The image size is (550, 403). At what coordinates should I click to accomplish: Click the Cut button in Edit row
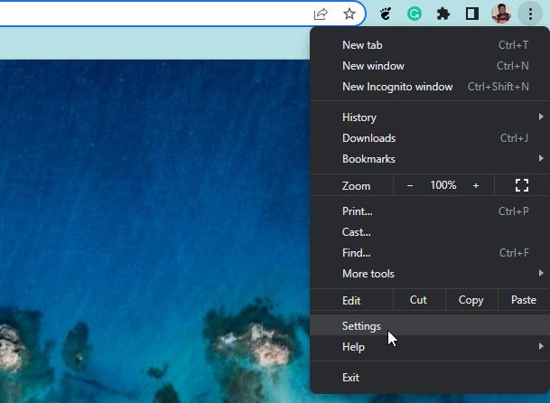[x=419, y=300]
